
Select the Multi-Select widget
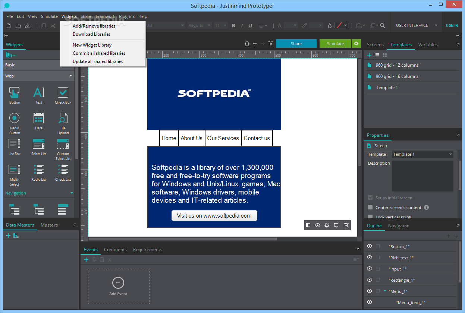coord(15,175)
